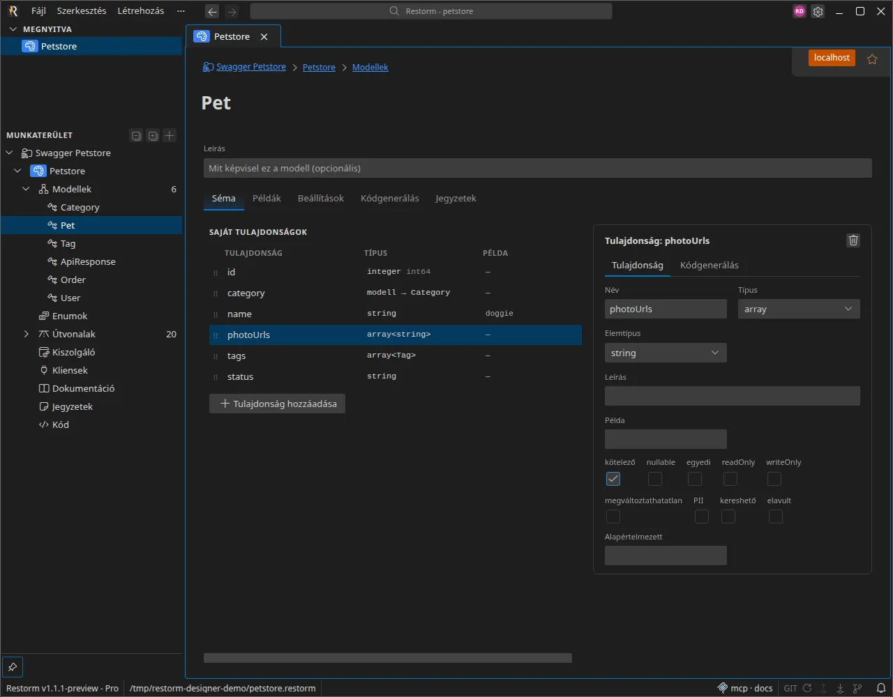The width and height of the screenshot is (893, 697).
Task: Push Git changes with up arrow icon
Action: [x=824, y=688]
